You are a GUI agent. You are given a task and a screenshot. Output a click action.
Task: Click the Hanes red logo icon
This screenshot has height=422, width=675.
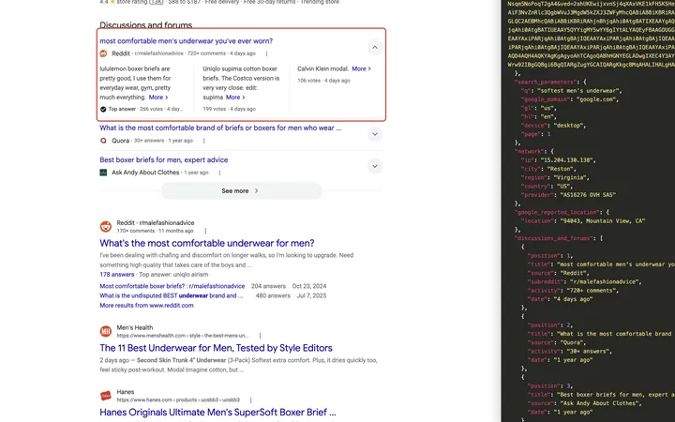pyautogui.click(x=106, y=396)
